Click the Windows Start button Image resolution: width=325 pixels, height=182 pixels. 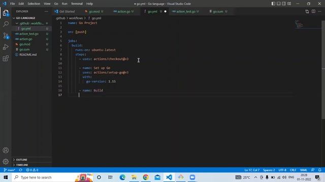pyautogui.click(x=6, y=177)
